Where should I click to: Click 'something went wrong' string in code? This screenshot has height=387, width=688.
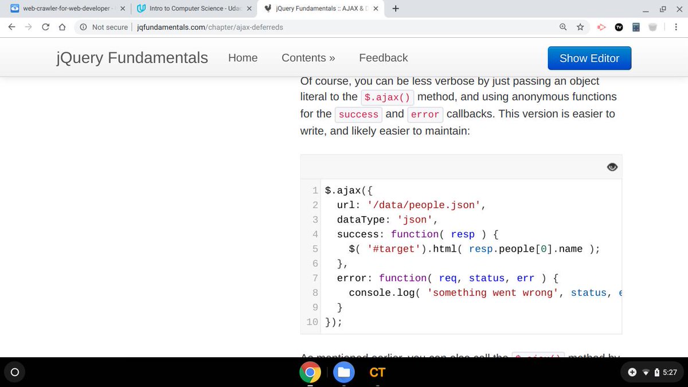492,292
